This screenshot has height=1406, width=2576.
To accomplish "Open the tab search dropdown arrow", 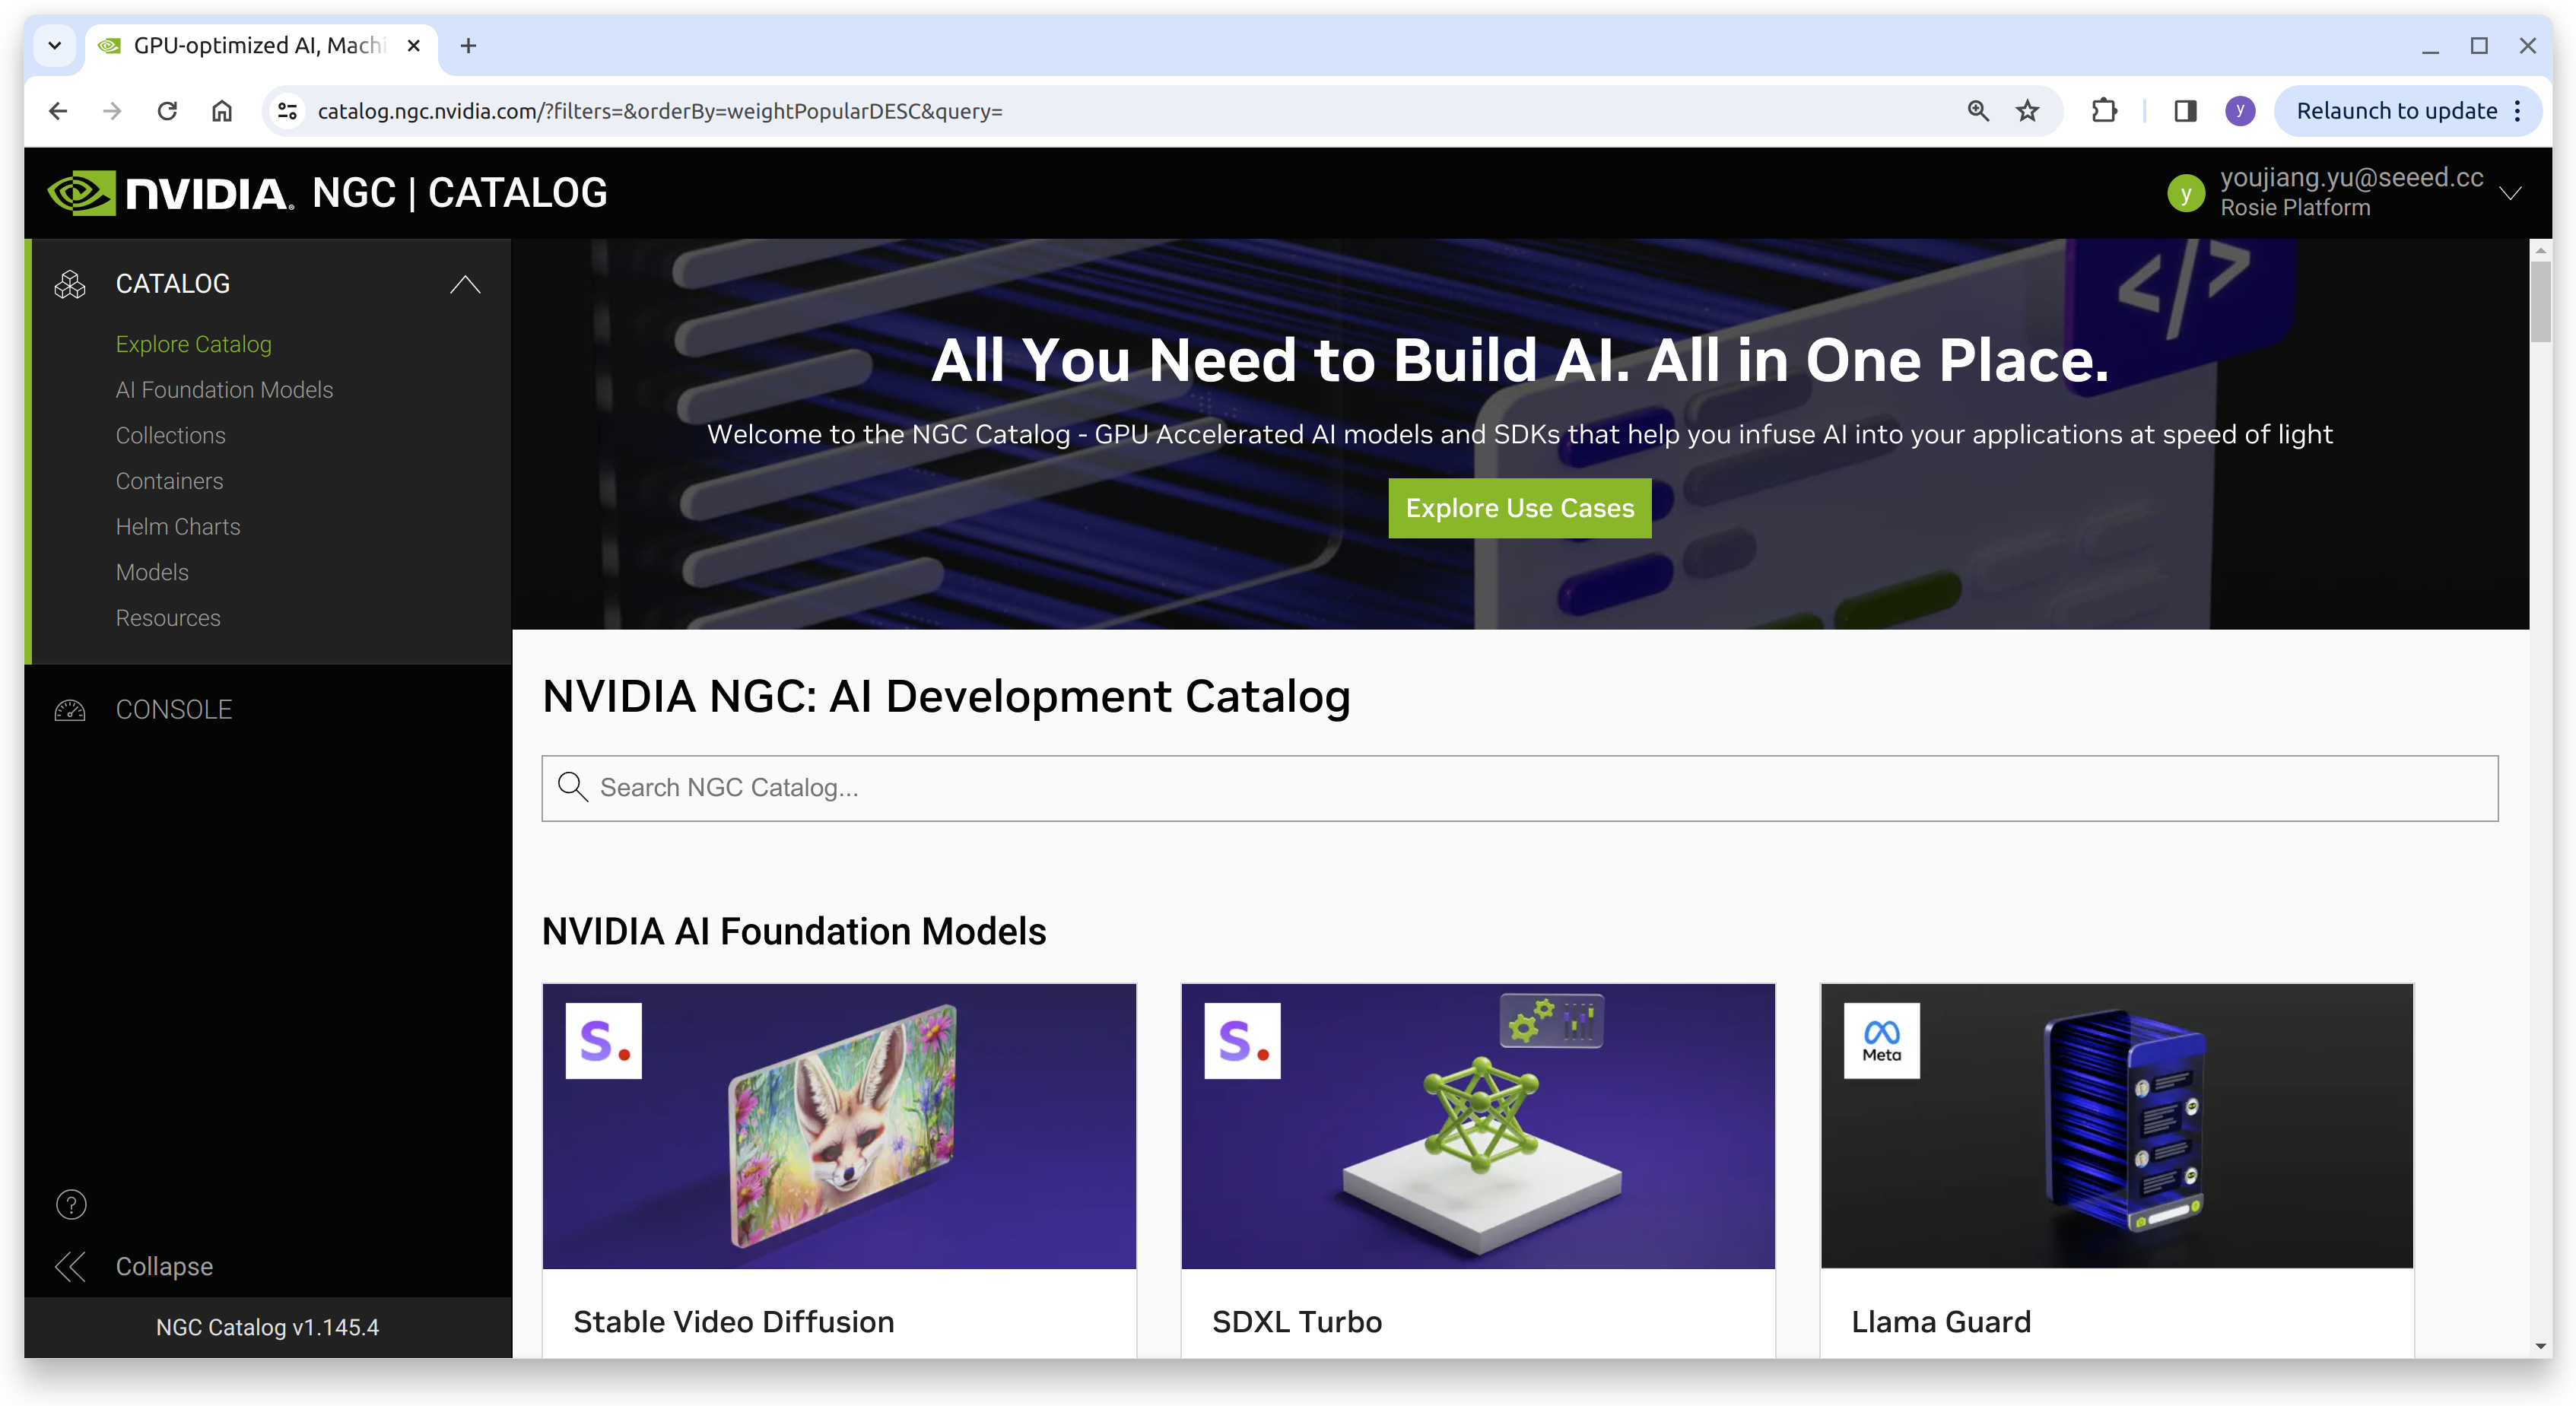I will coord(55,46).
